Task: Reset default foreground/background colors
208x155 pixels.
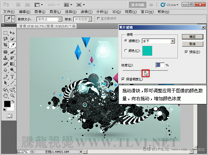Action: pos(5,110)
